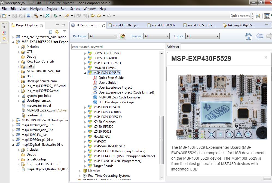Click the Home icon in Resource Explorer
The width and height of the screenshot is (272, 183).
[x=248, y=36]
